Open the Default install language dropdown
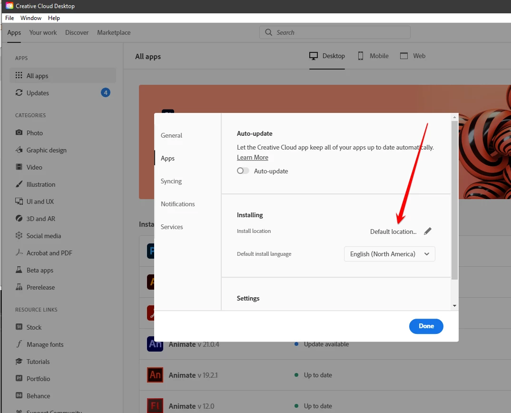Image resolution: width=511 pixels, height=413 pixels. pyautogui.click(x=390, y=254)
